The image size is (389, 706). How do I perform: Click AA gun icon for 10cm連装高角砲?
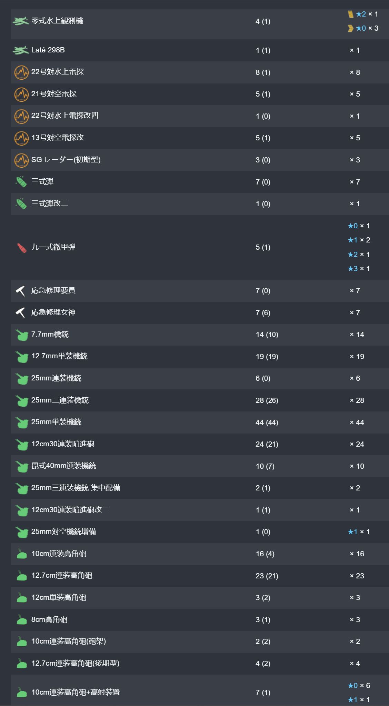[22, 554]
